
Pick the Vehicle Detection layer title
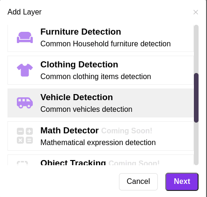point(77,97)
